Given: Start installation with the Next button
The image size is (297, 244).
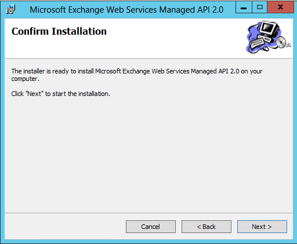Looking at the screenshot, I should [262, 227].
